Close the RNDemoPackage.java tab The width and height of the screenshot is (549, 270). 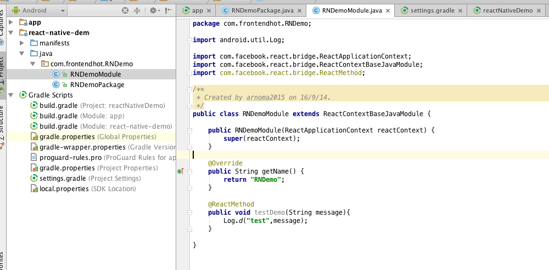(x=300, y=10)
